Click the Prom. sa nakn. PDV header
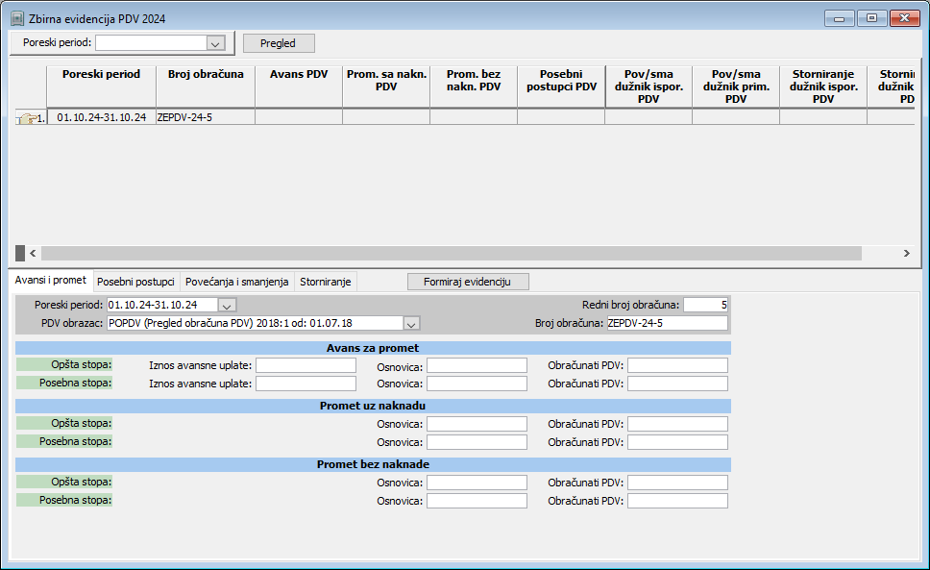The height and width of the screenshot is (570, 930). (386, 87)
